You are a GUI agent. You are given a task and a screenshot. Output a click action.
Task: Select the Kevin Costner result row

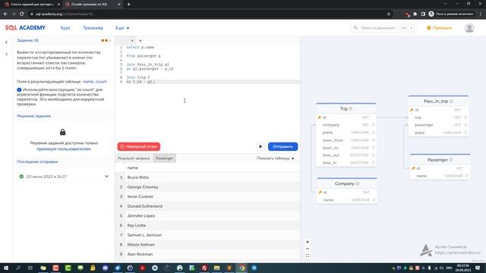[207, 196]
